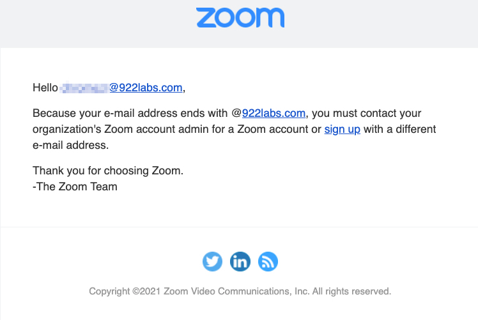478x320 pixels.
Task: Click the Zoom logo in header
Action: [240, 18]
